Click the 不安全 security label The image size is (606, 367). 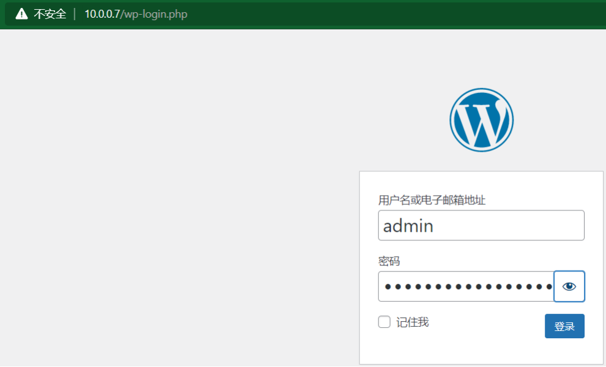[x=50, y=14]
